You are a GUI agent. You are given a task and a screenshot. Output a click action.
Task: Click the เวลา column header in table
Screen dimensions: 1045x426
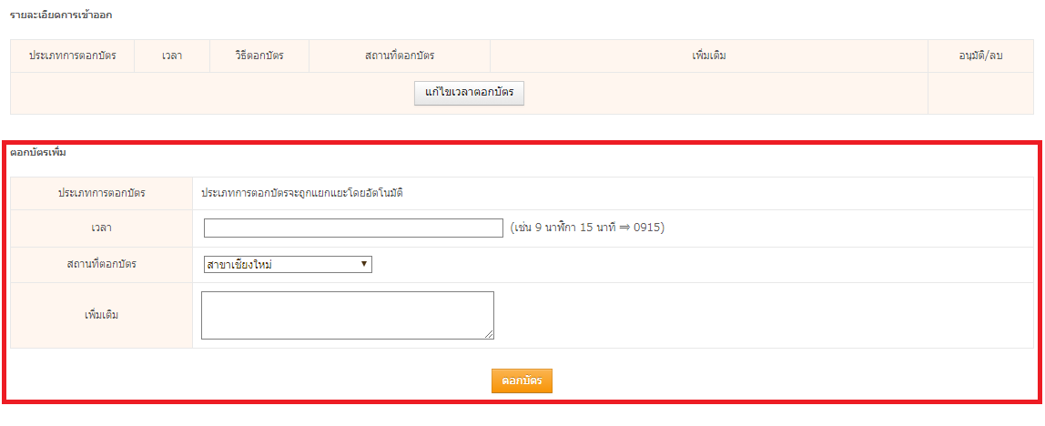tap(171, 56)
